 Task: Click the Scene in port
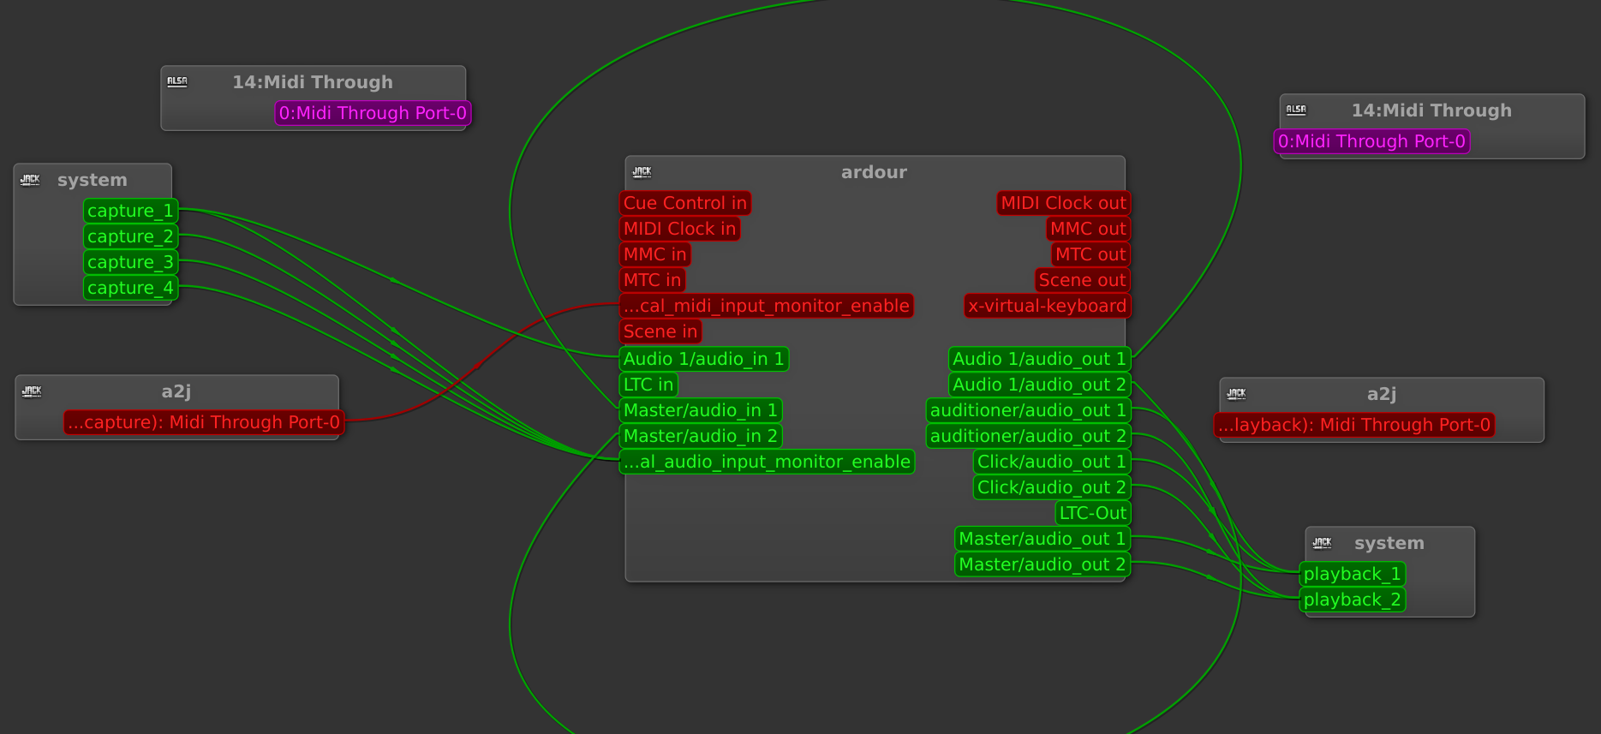tap(660, 331)
